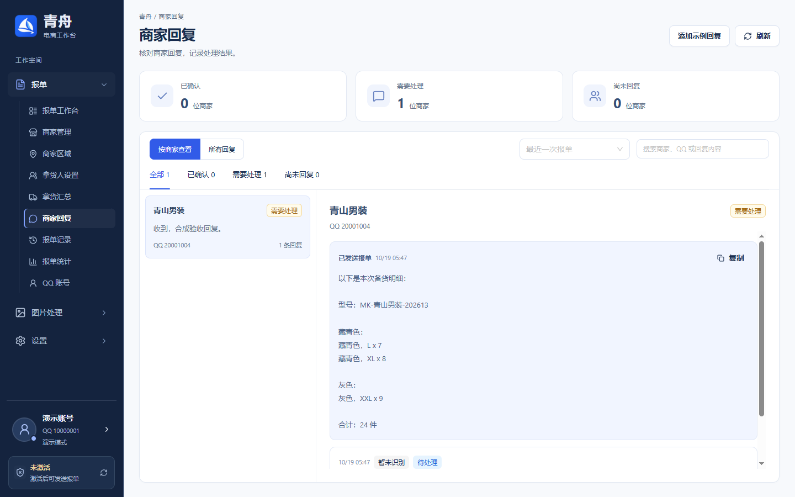Open 报单统计 in the sidebar

(x=70, y=261)
